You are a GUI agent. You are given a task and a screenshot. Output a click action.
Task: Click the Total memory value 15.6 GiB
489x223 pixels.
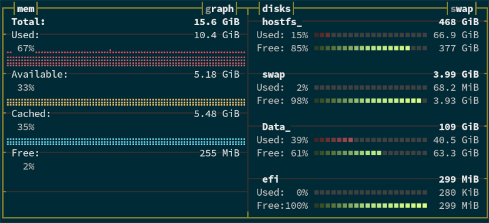[x=216, y=22]
